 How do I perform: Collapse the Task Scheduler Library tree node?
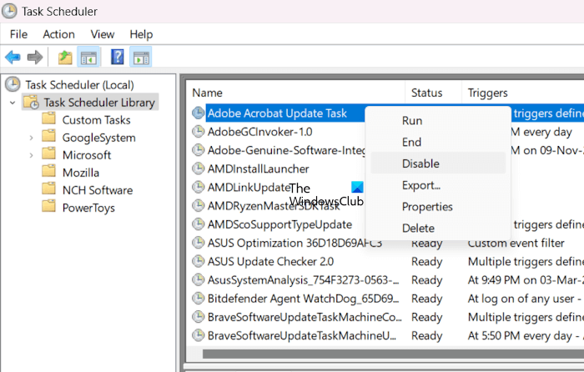[13, 103]
